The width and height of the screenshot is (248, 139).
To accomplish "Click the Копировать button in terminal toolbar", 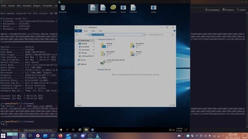I will [212, 10].
